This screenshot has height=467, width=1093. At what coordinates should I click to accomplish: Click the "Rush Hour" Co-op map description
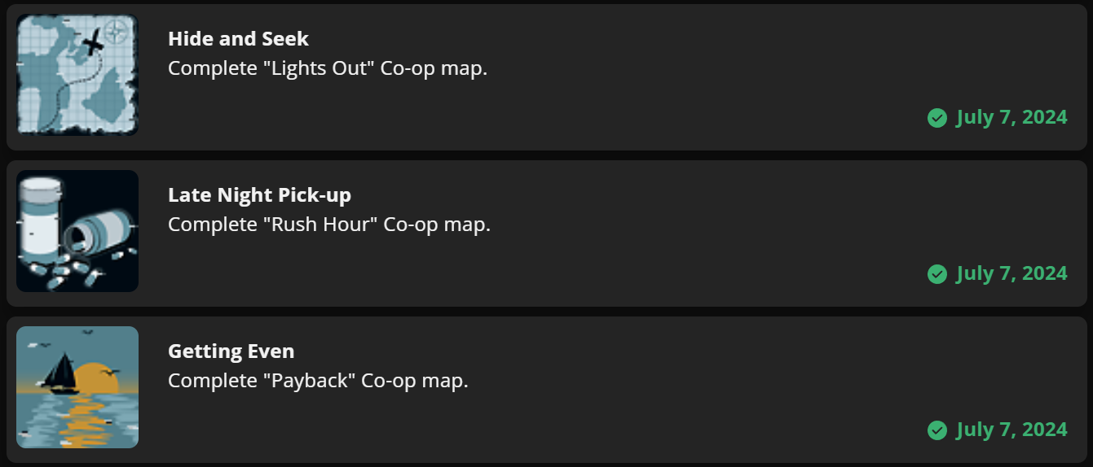tap(328, 225)
